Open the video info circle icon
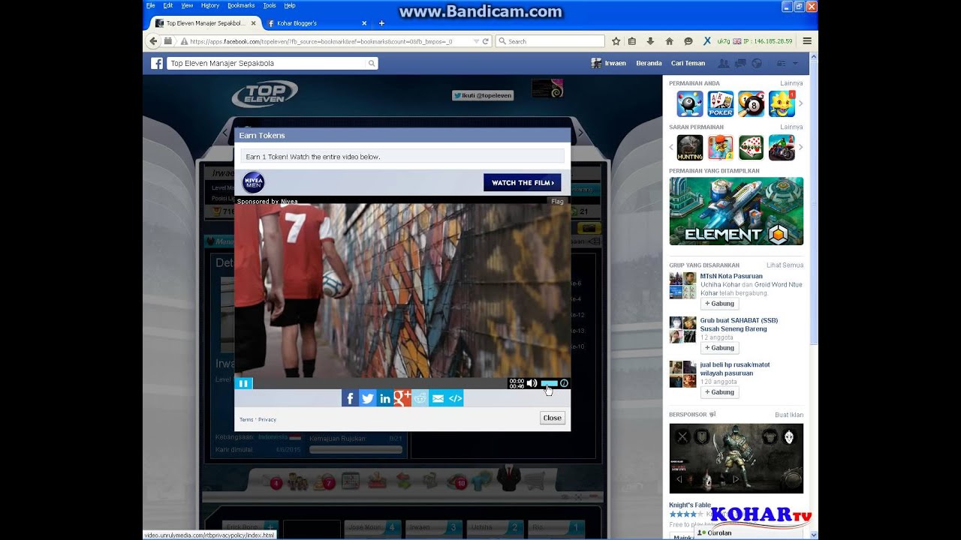 click(x=564, y=383)
